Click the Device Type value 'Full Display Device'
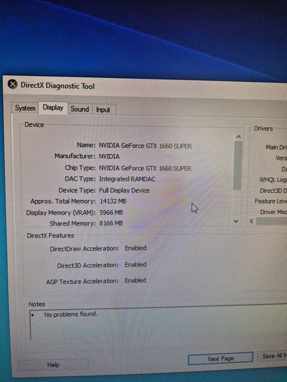 click(x=124, y=190)
